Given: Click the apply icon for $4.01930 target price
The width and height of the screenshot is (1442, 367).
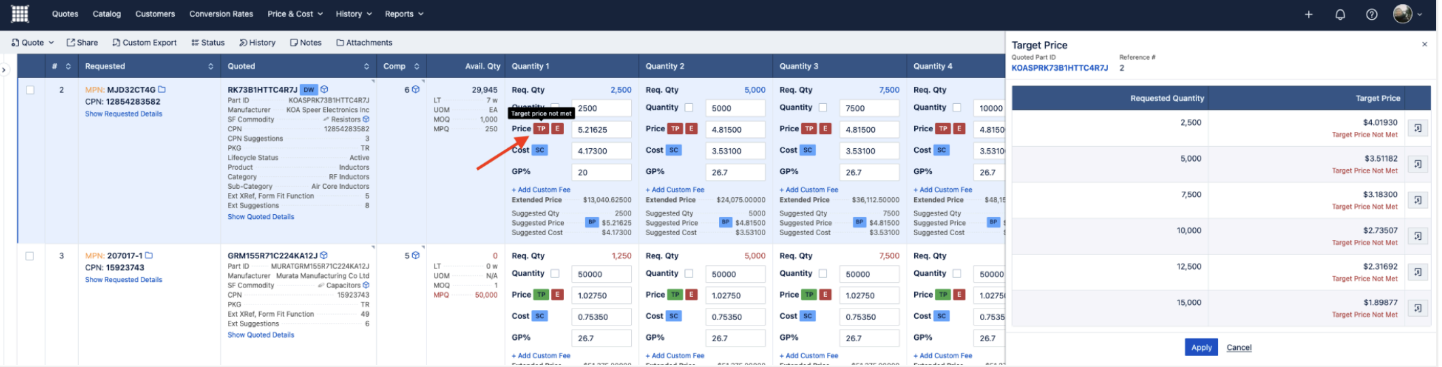Looking at the screenshot, I should click(x=1417, y=128).
